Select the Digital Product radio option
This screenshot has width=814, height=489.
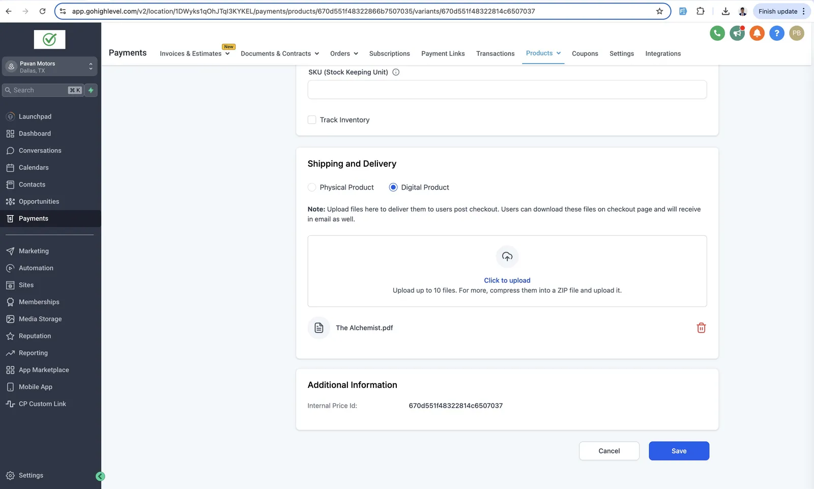(393, 188)
